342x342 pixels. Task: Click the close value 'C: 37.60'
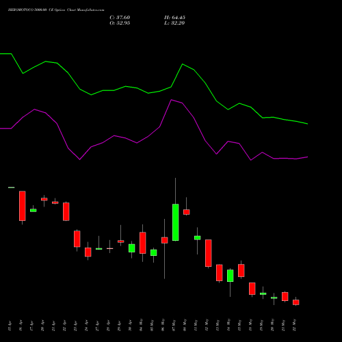[x=120, y=18]
